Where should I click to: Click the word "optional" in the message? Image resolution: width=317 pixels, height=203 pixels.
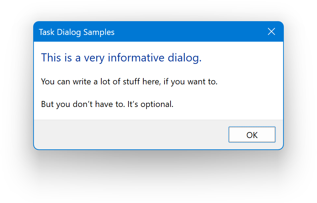click(x=156, y=105)
